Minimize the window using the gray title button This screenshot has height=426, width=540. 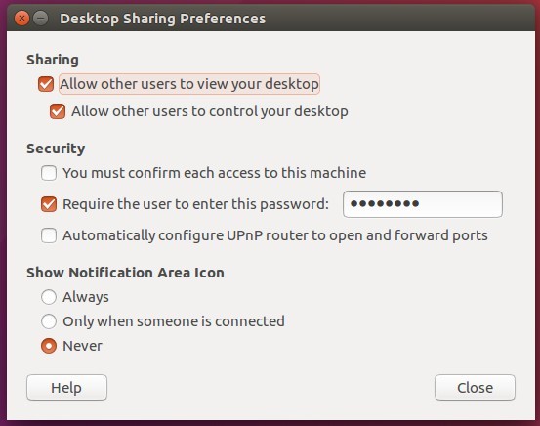pos(41,18)
